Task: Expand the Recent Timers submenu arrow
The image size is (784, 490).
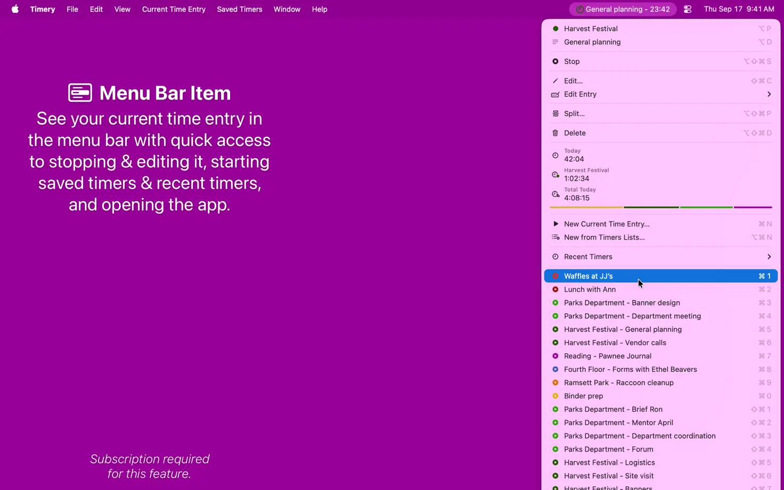Action: tap(769, 257)
